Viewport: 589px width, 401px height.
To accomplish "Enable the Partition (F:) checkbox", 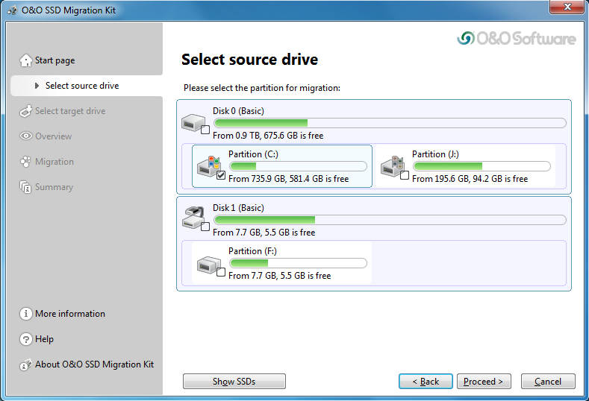I will click(x=221, y=273).
